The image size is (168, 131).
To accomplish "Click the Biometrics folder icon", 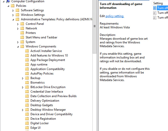I will tap(27, 82).
